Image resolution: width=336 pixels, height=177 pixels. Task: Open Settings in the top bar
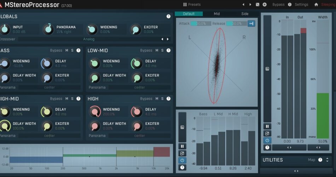(x=301, y=5)
